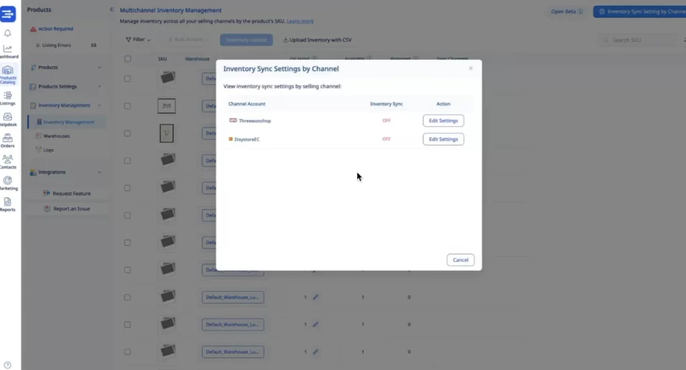Tick the third product row checkbox
This screenshot has width=686, height=370.
127,134
